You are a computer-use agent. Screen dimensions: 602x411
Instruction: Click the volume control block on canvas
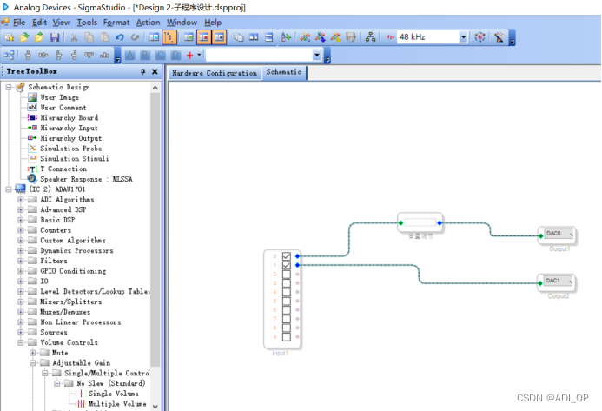tap(420, 222)
